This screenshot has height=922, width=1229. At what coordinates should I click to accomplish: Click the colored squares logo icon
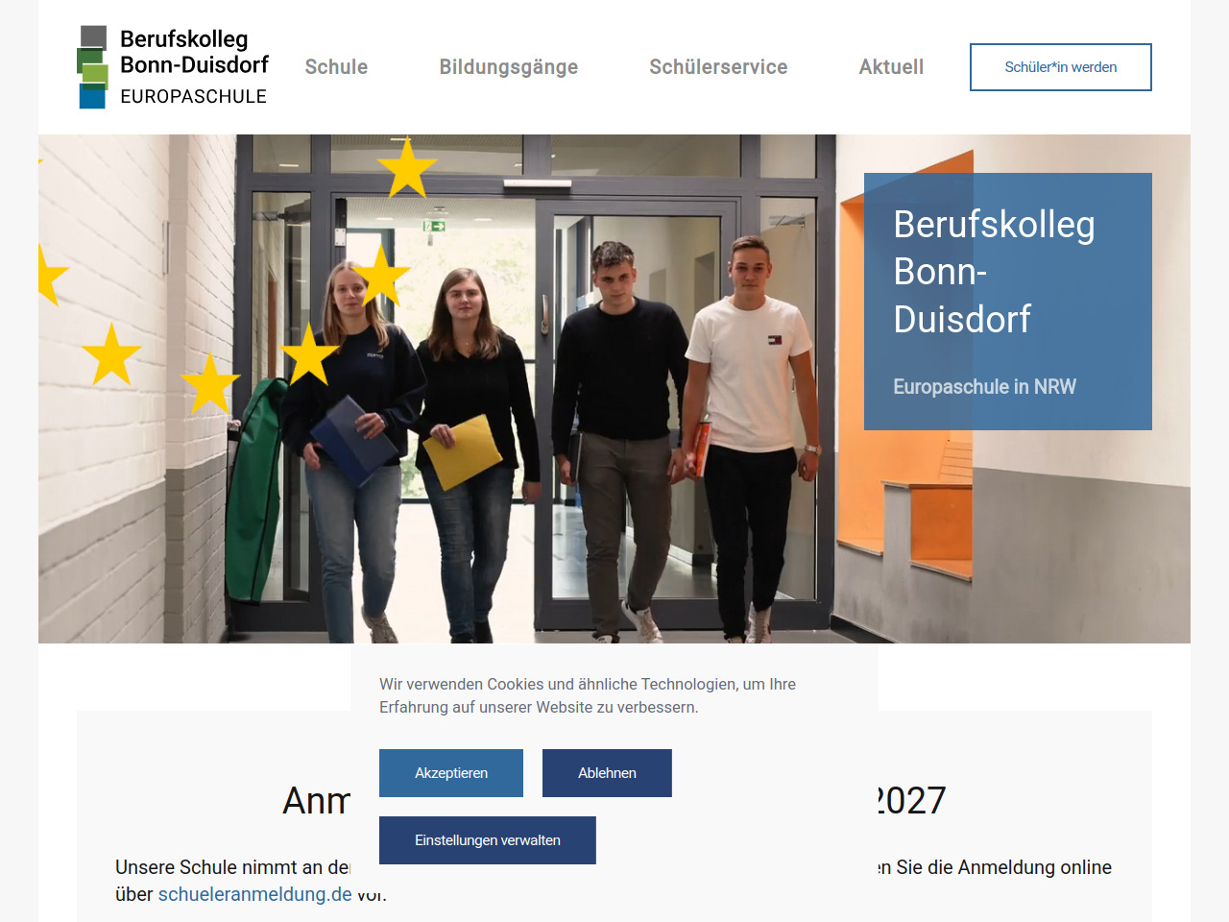(93, 67)
